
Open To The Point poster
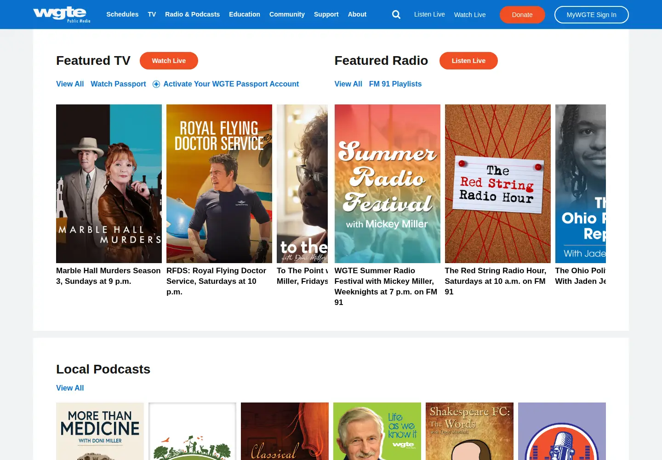[302, 184]
